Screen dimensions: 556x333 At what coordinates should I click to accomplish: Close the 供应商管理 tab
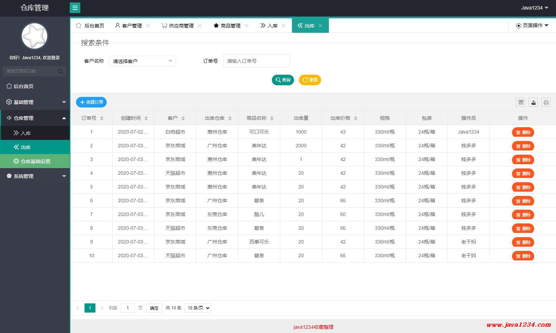point(200,26)
